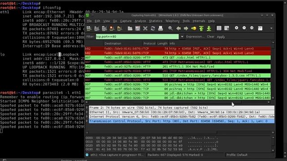Screen dimensions: 287x161
Task: Zoom in the packet text
Action: click(x=236, y=28)
